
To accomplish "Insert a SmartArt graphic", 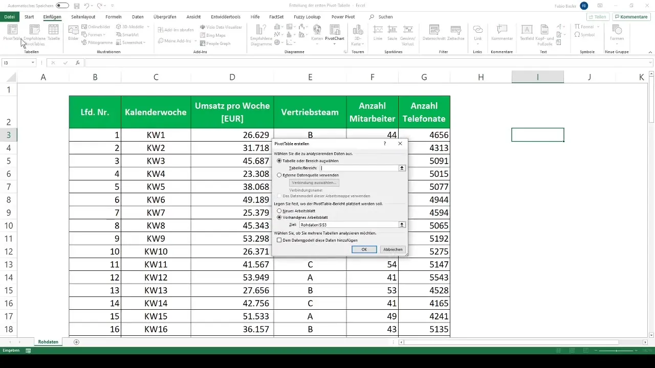I will (x=127, y=34).
